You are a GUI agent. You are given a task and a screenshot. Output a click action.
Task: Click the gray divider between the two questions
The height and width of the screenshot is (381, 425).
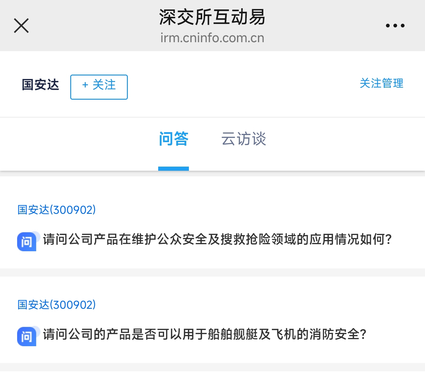pyautogui.click(x=212, y=272)
